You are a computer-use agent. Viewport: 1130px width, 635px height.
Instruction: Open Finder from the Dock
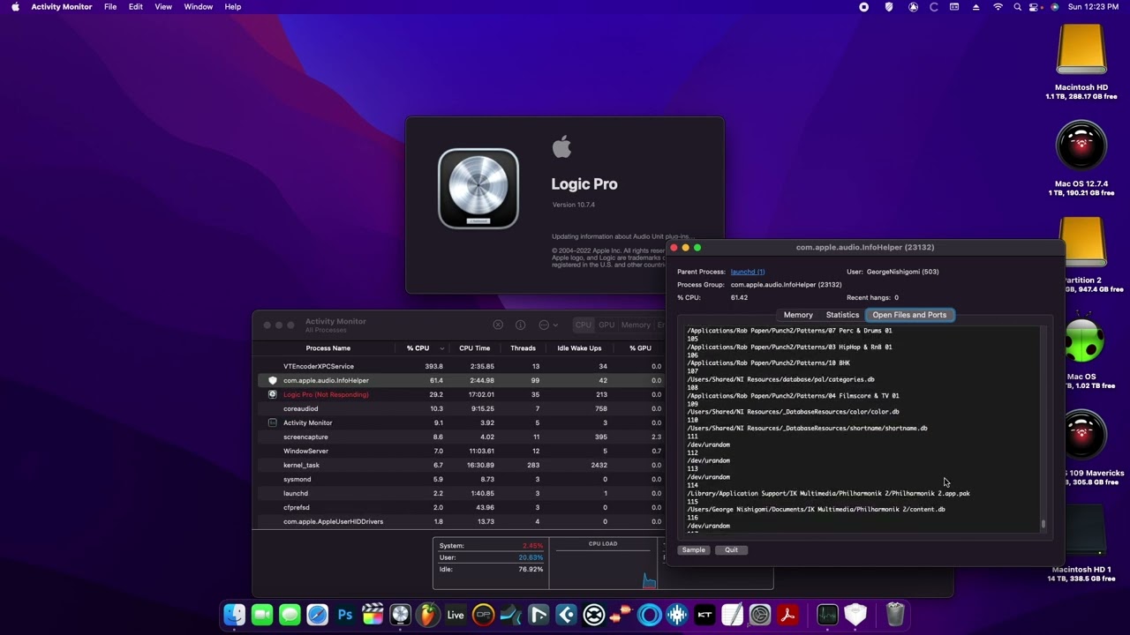[234, 615]
